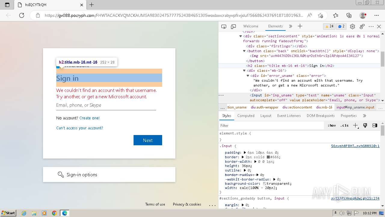385x217 pixels.
Task: Collapse the error_uname div node
Action: pos(248,76)
